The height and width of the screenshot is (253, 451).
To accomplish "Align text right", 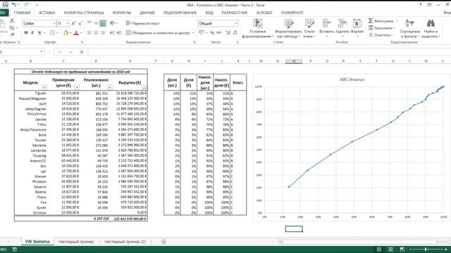I will coord(103,33).
